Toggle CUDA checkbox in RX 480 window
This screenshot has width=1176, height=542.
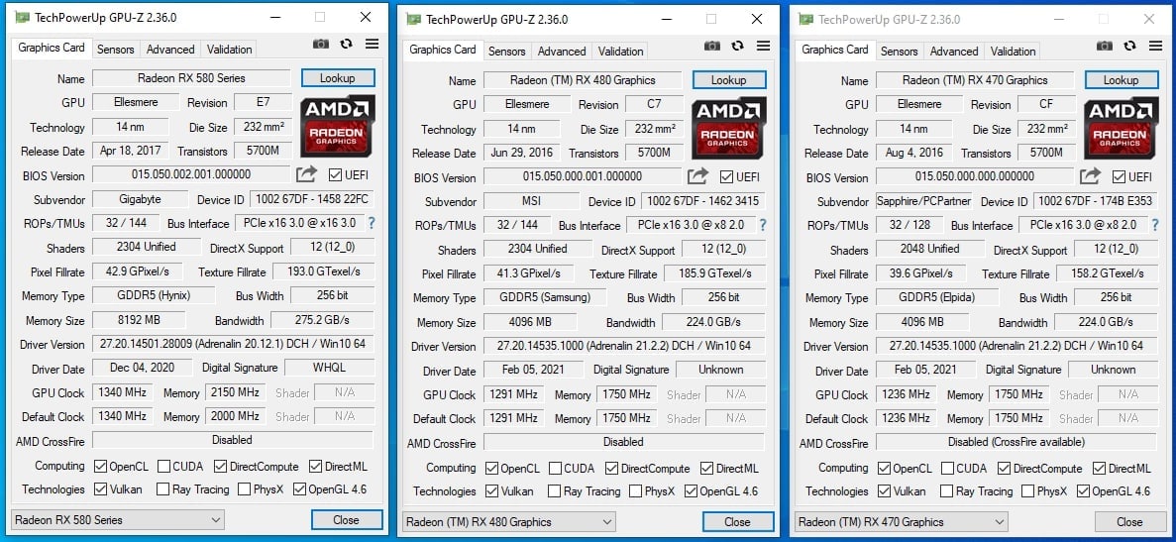(x=555, y=469)
